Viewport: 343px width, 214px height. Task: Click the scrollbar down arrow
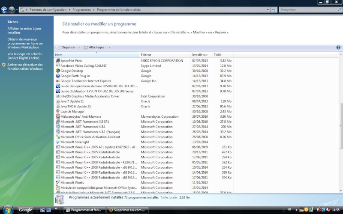(340, 191)
